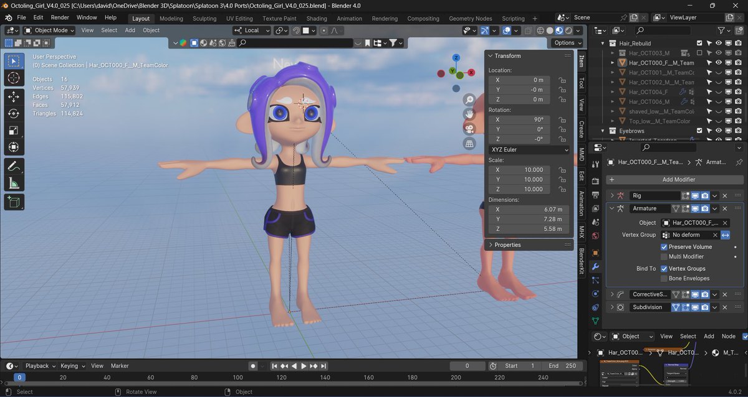Open the Physics properties tab
748x397 pixels.
595,294
